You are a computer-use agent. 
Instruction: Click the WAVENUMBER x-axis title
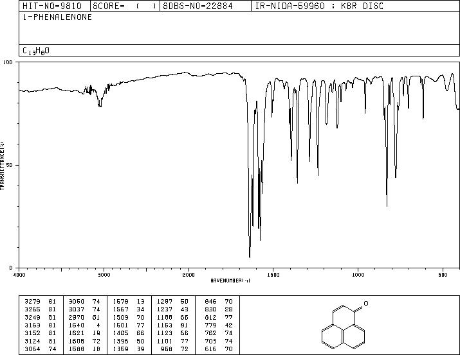(230, 281)
